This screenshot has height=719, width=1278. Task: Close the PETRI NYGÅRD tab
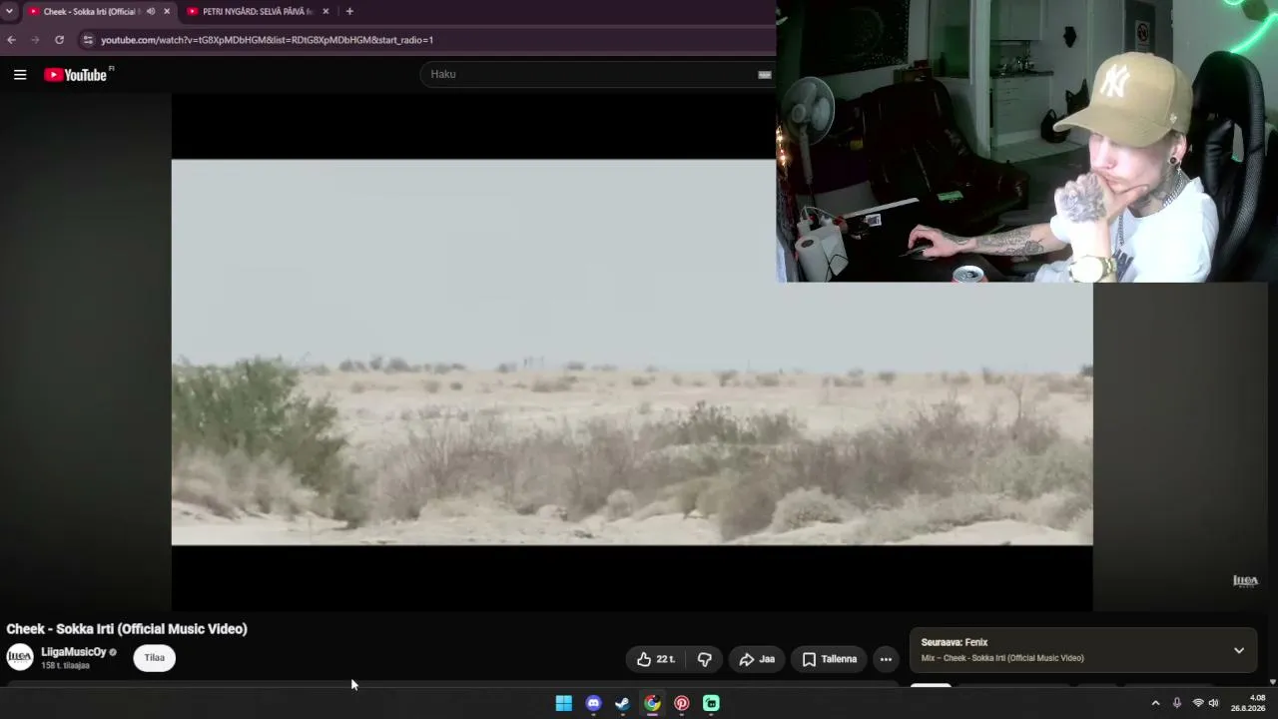click(325, 11)
